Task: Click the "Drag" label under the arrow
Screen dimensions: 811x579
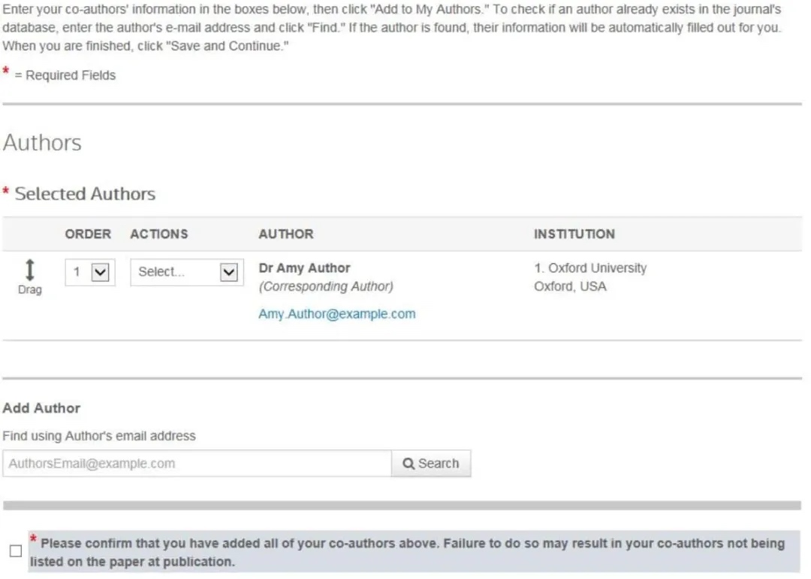Action: pyautogui.click(x=29, y=289)
